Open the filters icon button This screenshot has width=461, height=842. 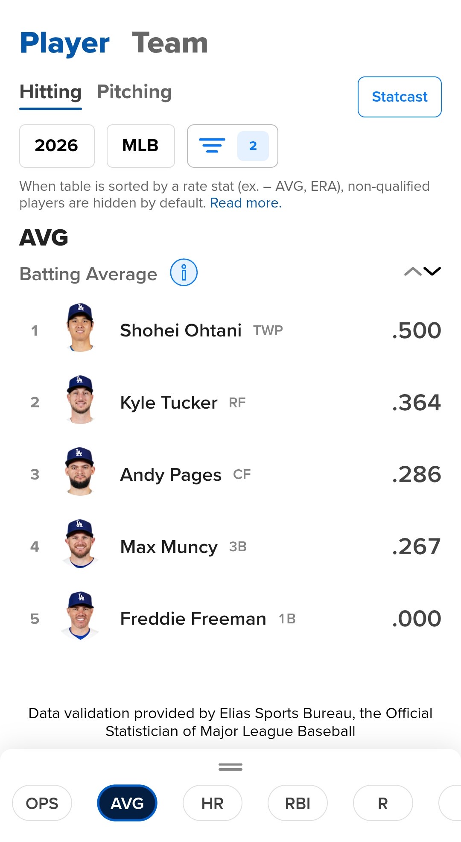[x=233, y=146]
